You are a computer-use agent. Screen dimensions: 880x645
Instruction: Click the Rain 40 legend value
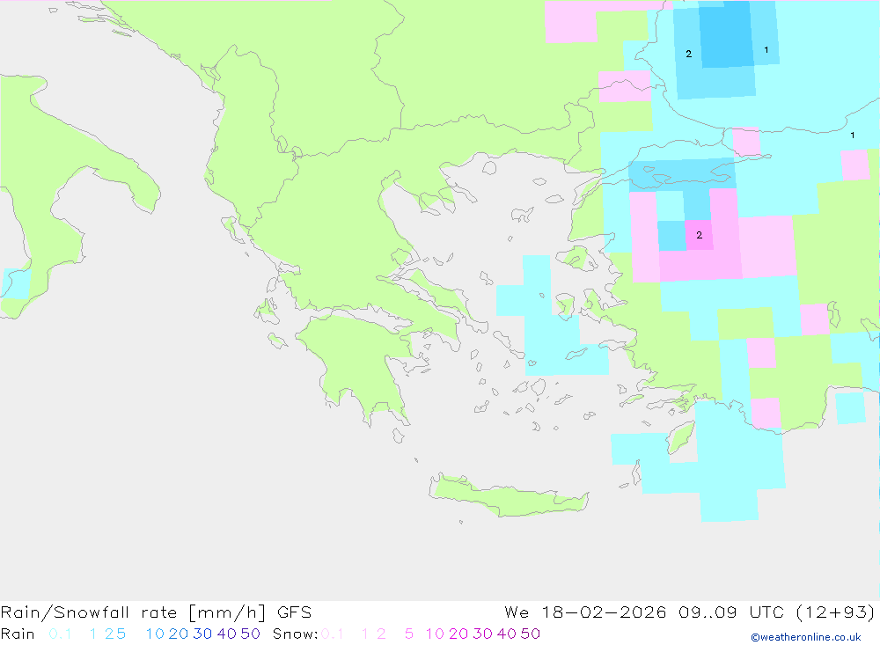(227, 634)
